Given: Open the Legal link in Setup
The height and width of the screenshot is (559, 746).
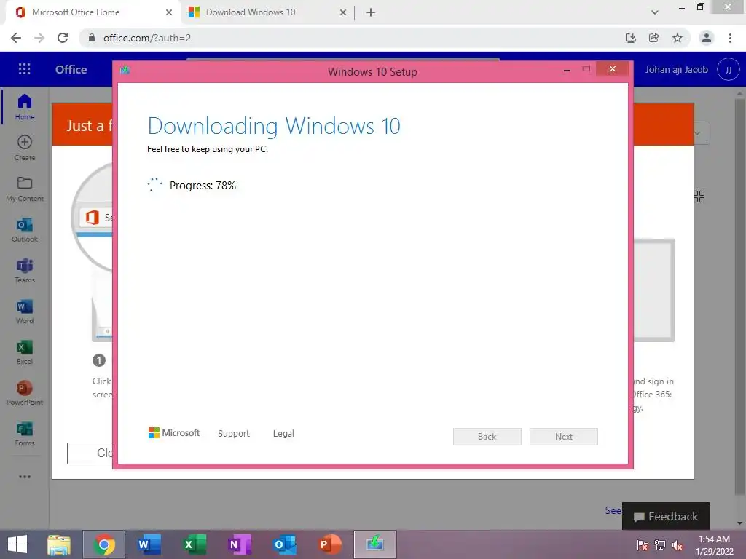Looking at the screenshot, I should pyautogui.click(x=283, y=434).
